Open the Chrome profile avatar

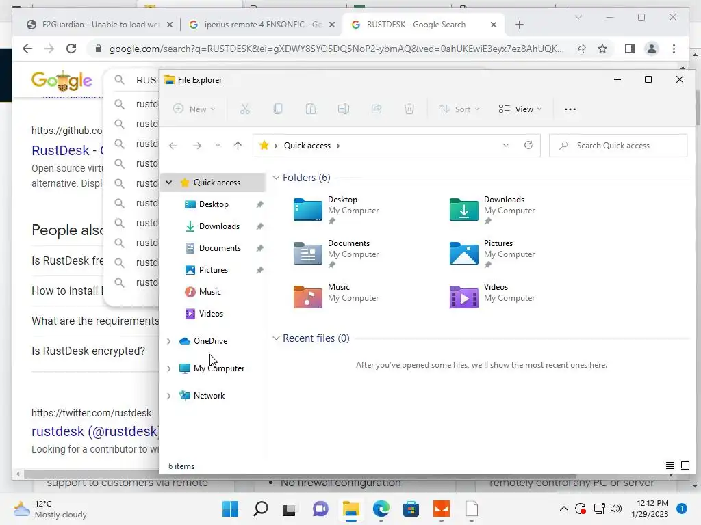tap(652, 49)
